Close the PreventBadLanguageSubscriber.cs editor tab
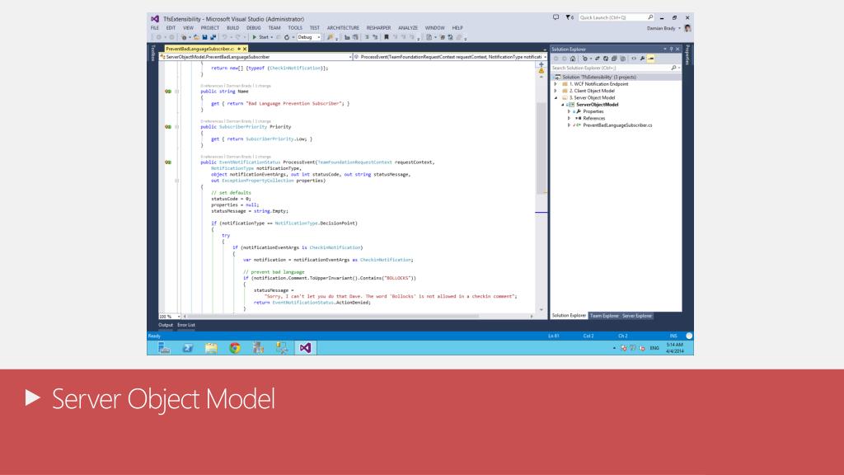Viewport: 844px width, 475px height. 244,49
